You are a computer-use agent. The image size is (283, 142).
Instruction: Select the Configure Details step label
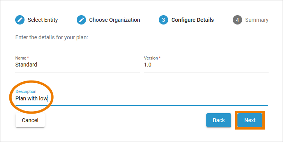pos(193,20)
